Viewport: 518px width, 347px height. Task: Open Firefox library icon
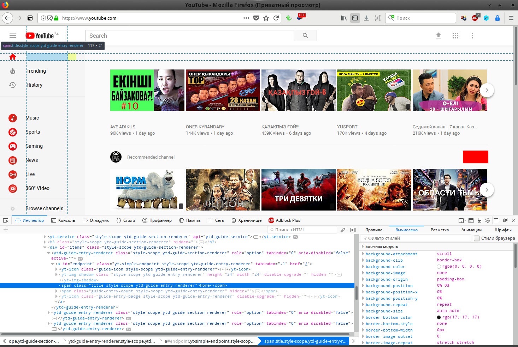coord(344,18)
